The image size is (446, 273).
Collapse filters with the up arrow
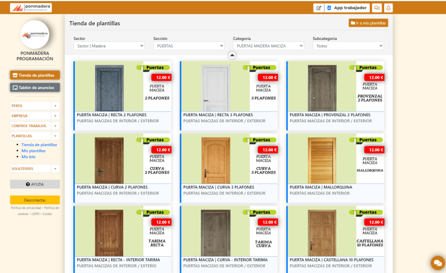[232, 55]
